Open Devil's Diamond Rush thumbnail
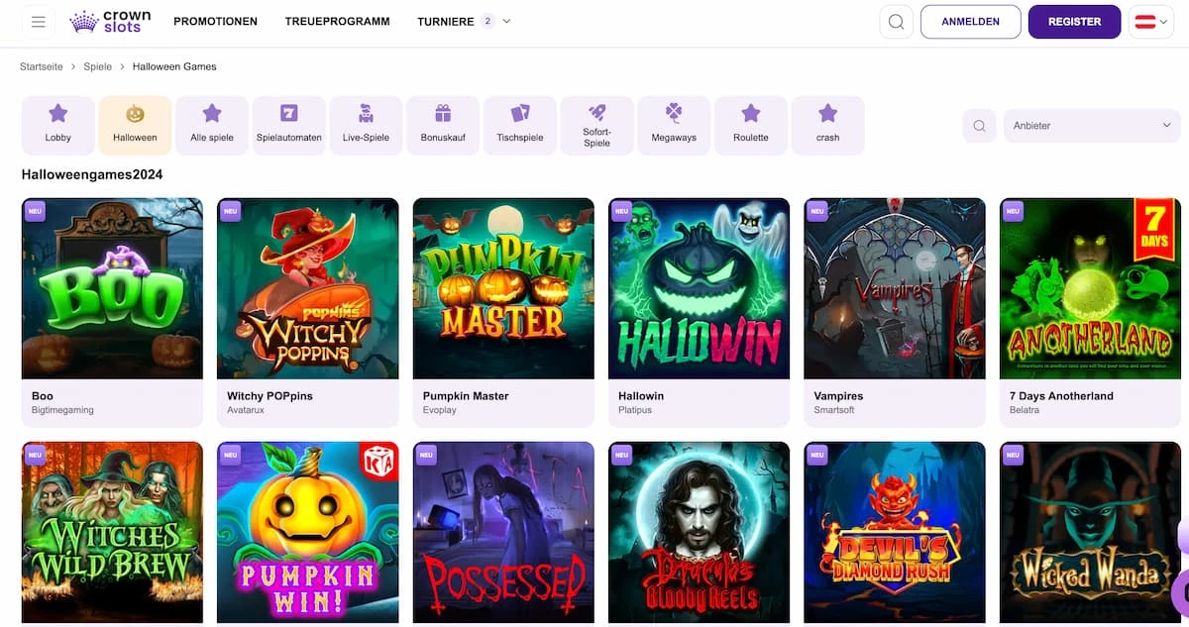The width and height of the screenshot is (1189, 627). tap(895, 533)
